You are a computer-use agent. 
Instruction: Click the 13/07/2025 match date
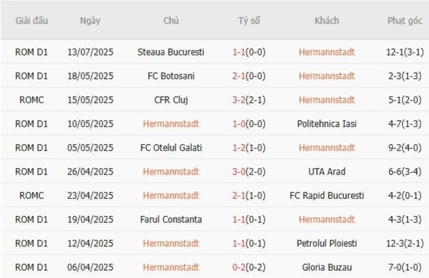point(90,52)
